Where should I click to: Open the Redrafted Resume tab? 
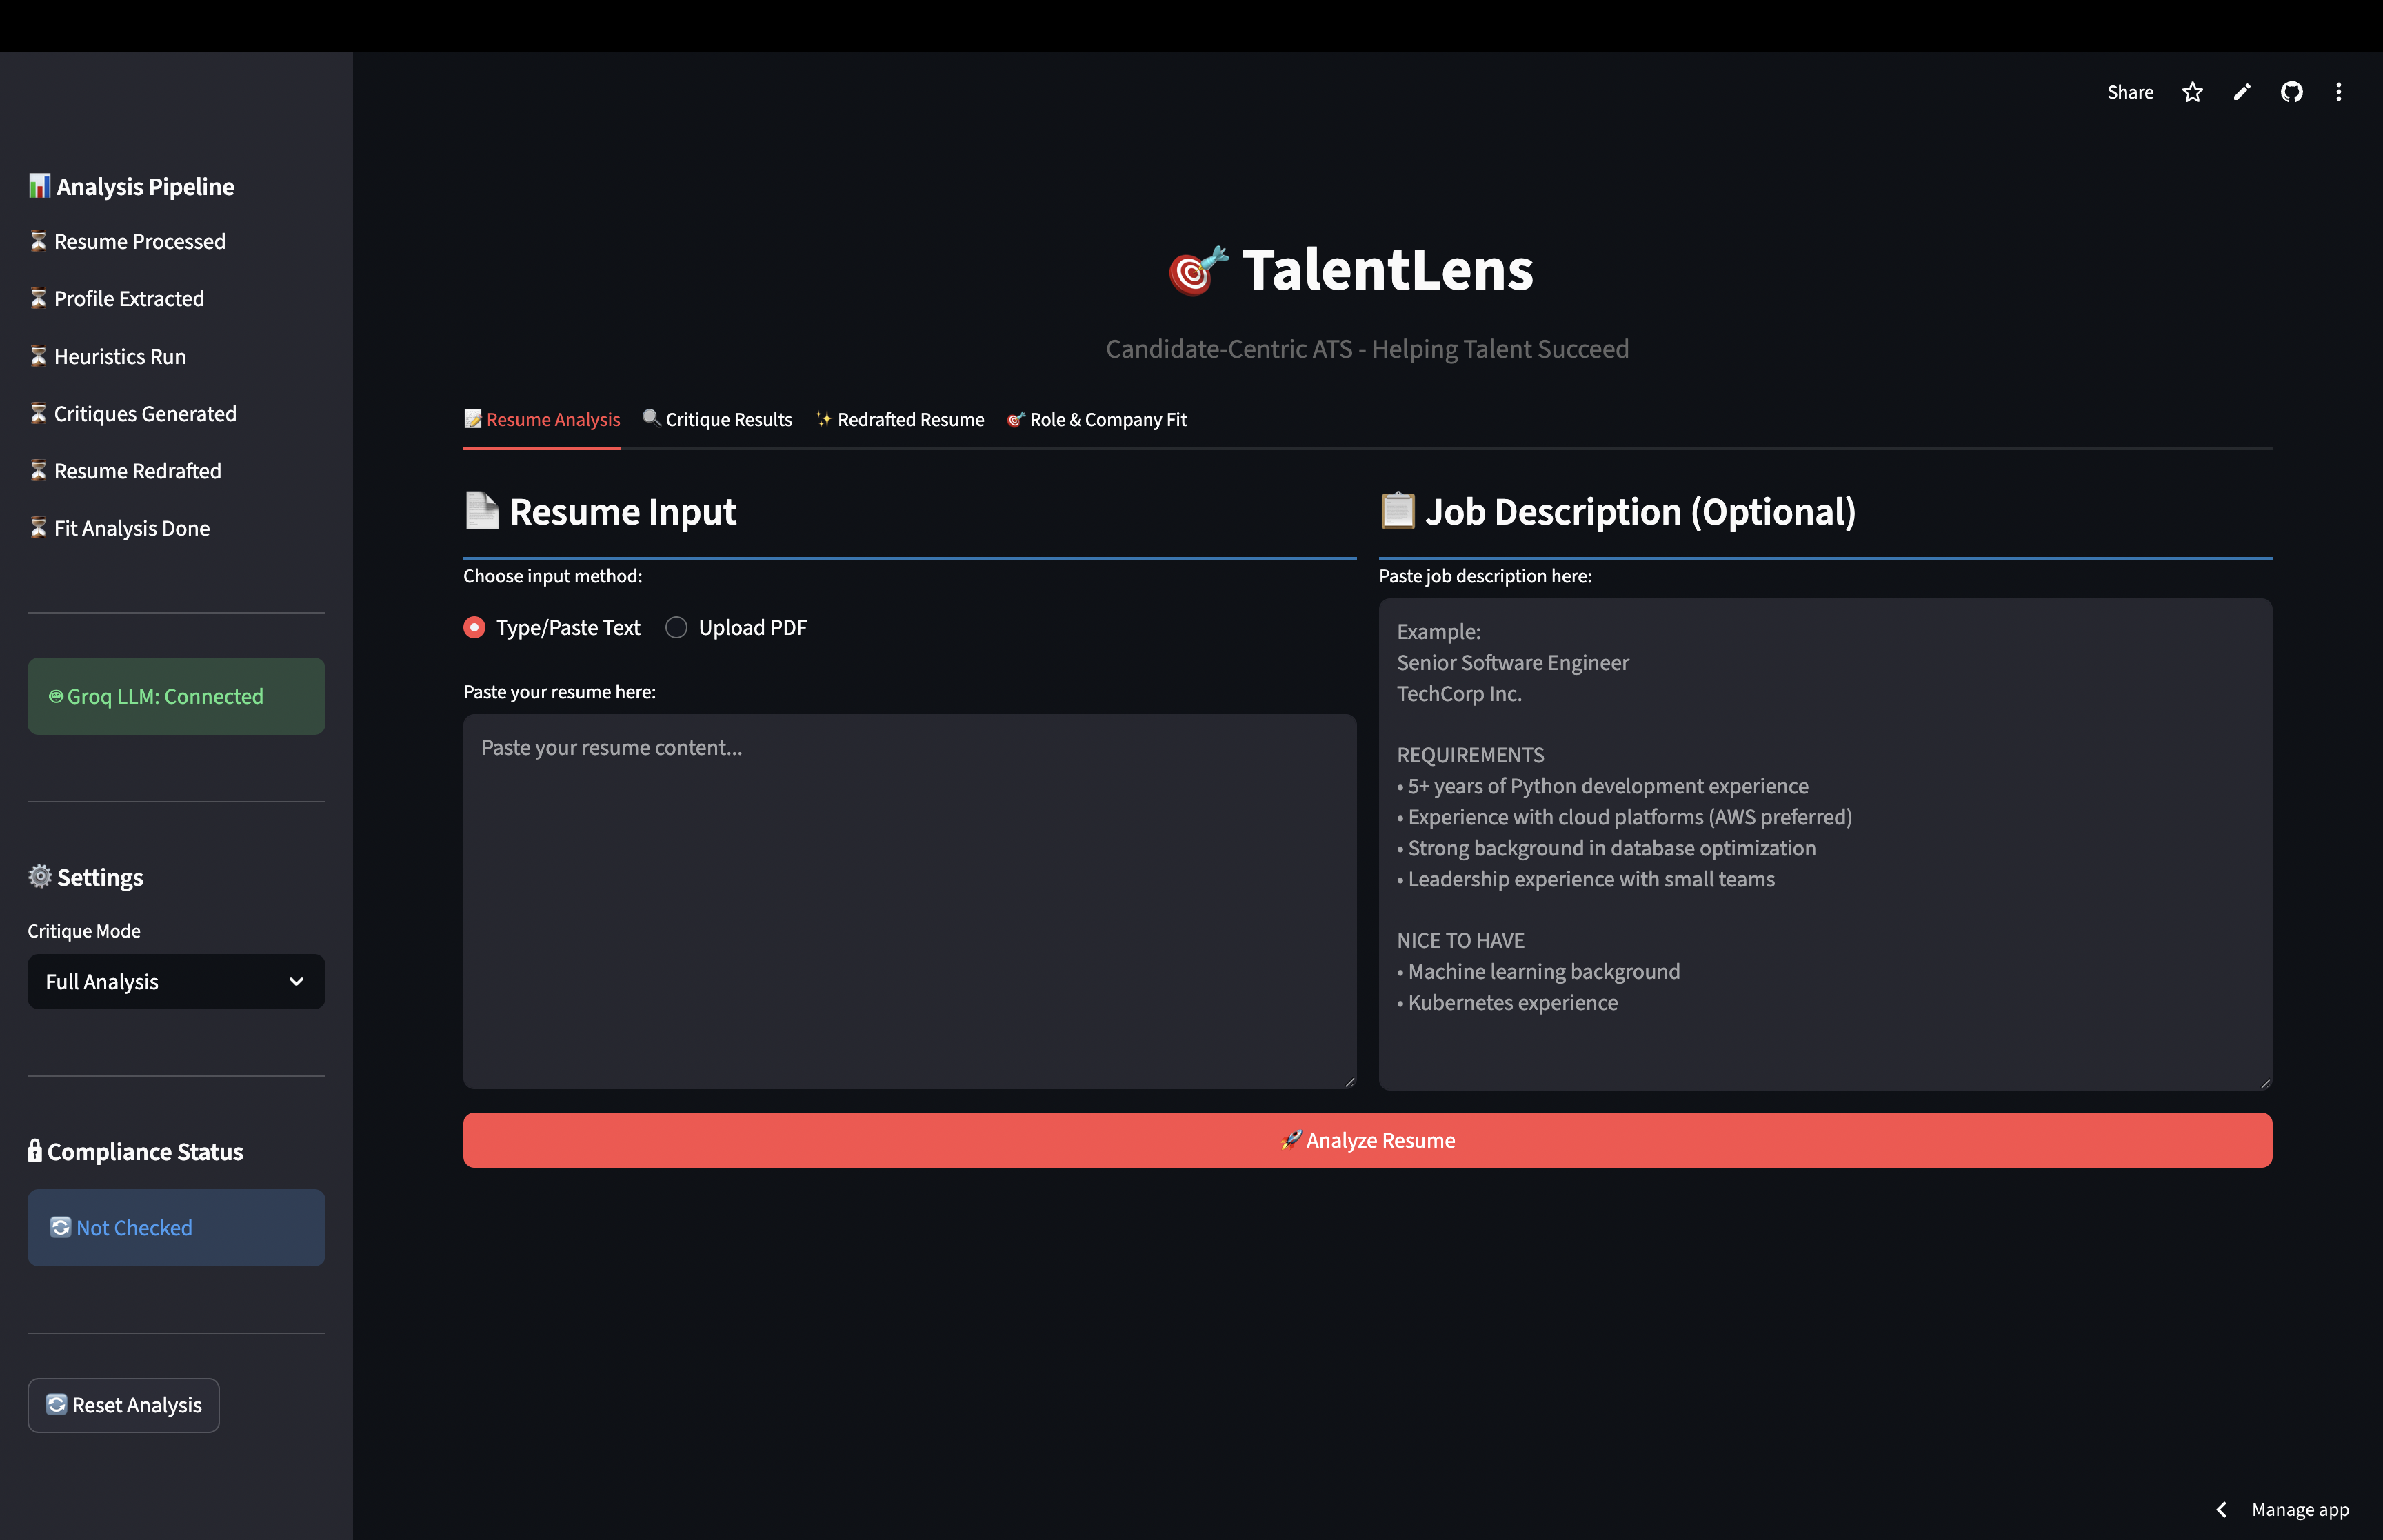[x=900, y=420]
